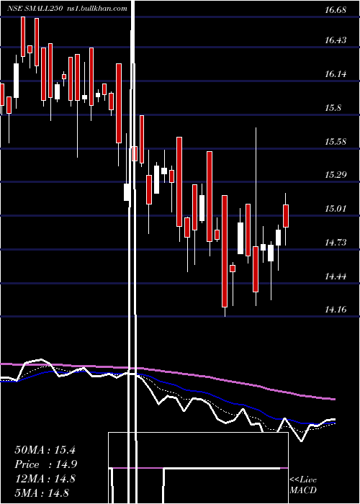Click the 16.68 price axis label
This screenshot has height=504, width=360.
click(x=336, y=10)
